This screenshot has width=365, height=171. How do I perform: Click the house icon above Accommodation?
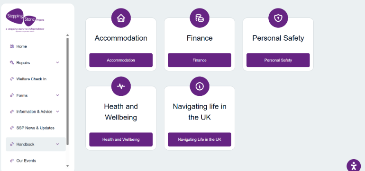121,18
